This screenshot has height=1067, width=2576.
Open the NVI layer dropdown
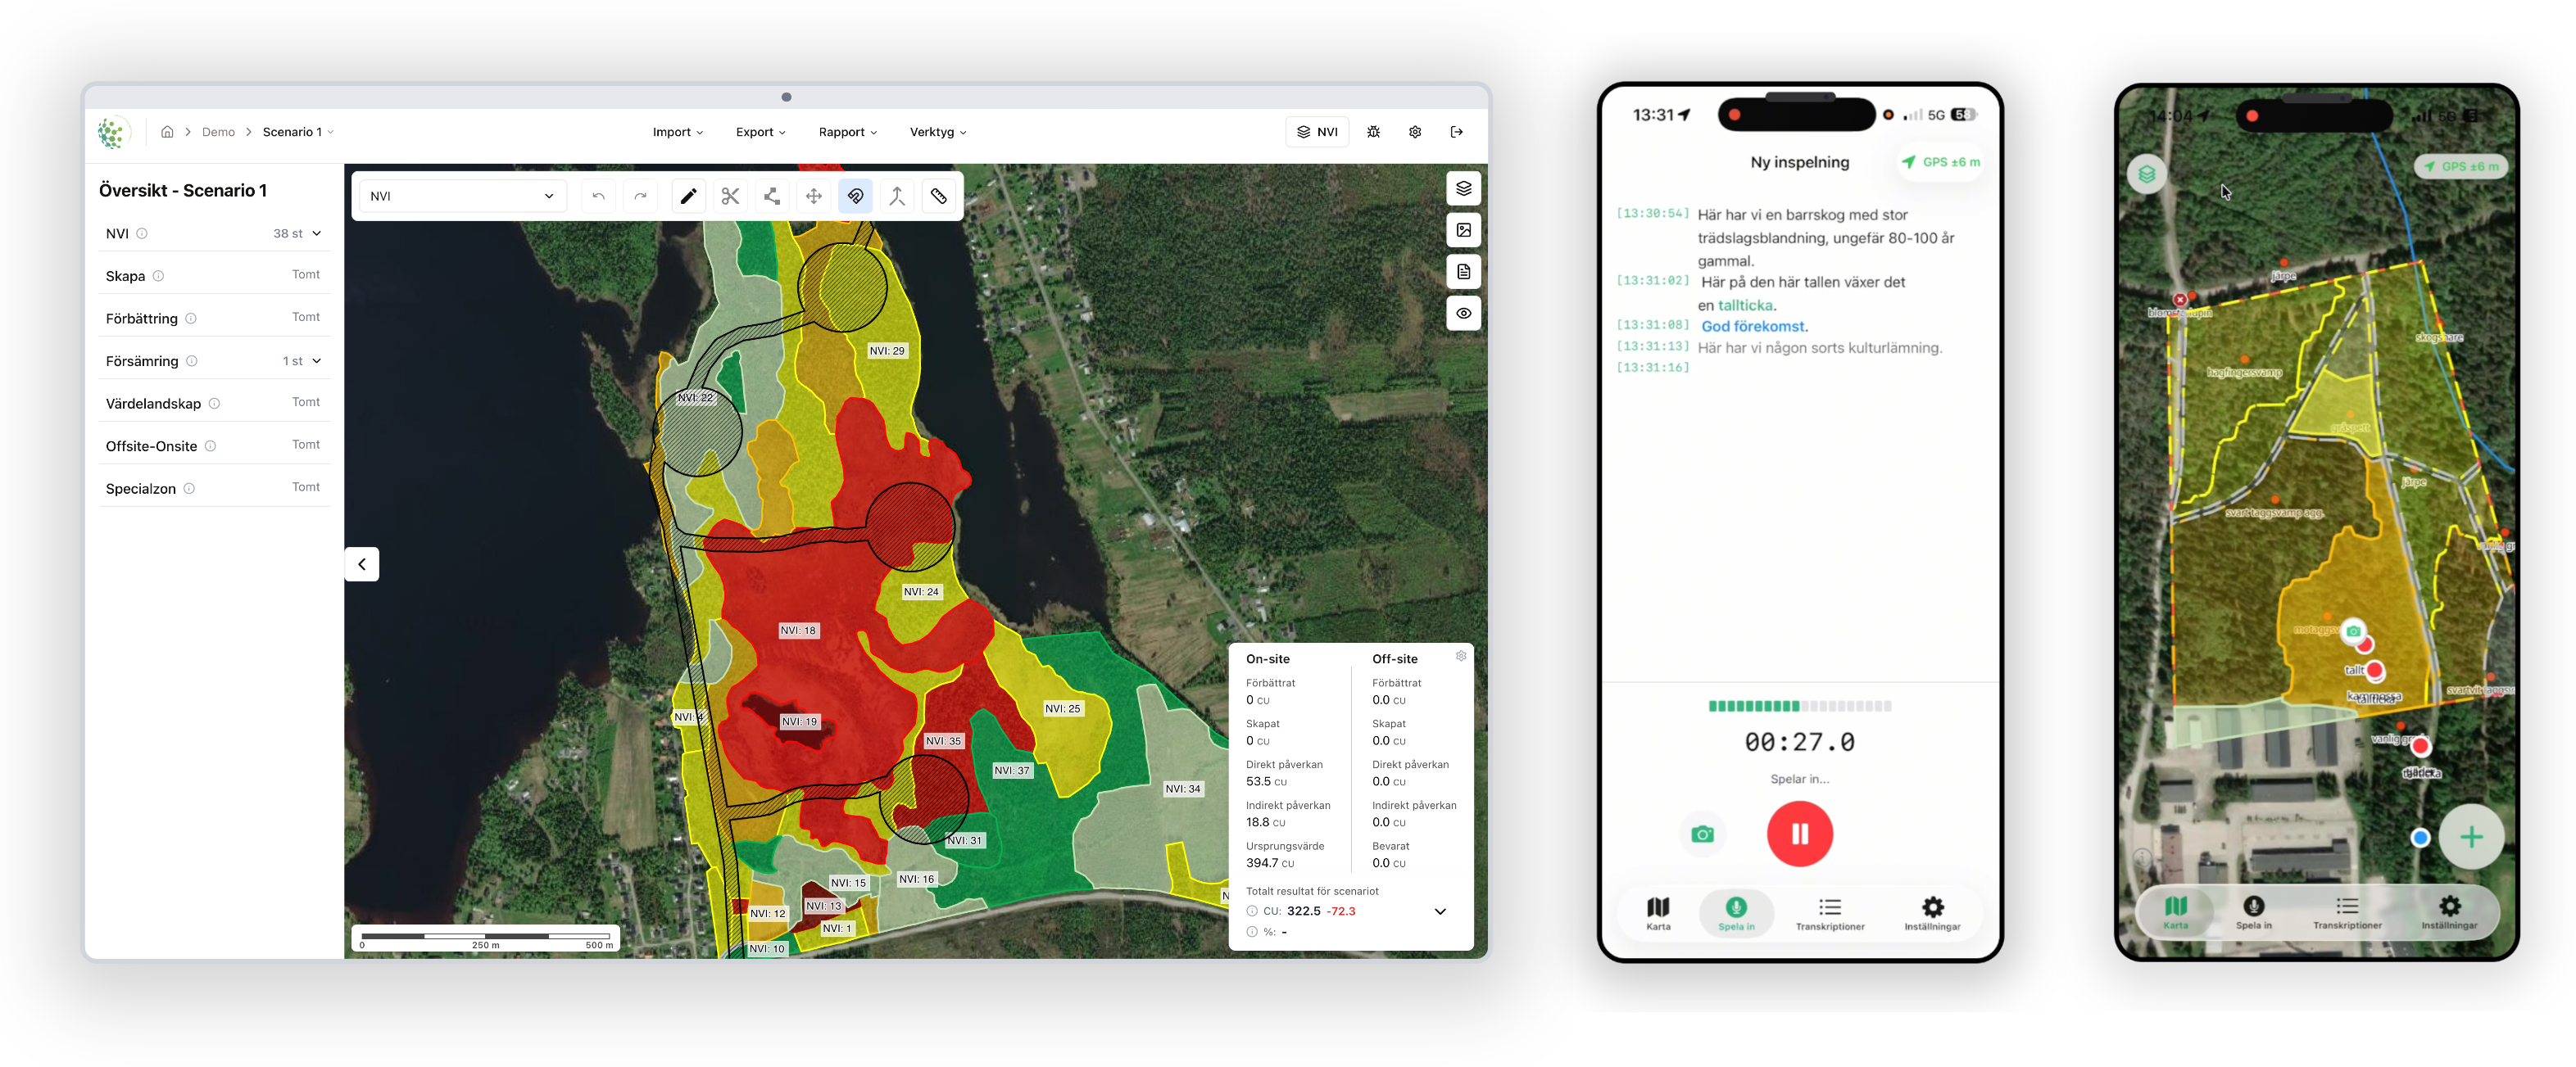pyautogui.click(x=461, y=196)
